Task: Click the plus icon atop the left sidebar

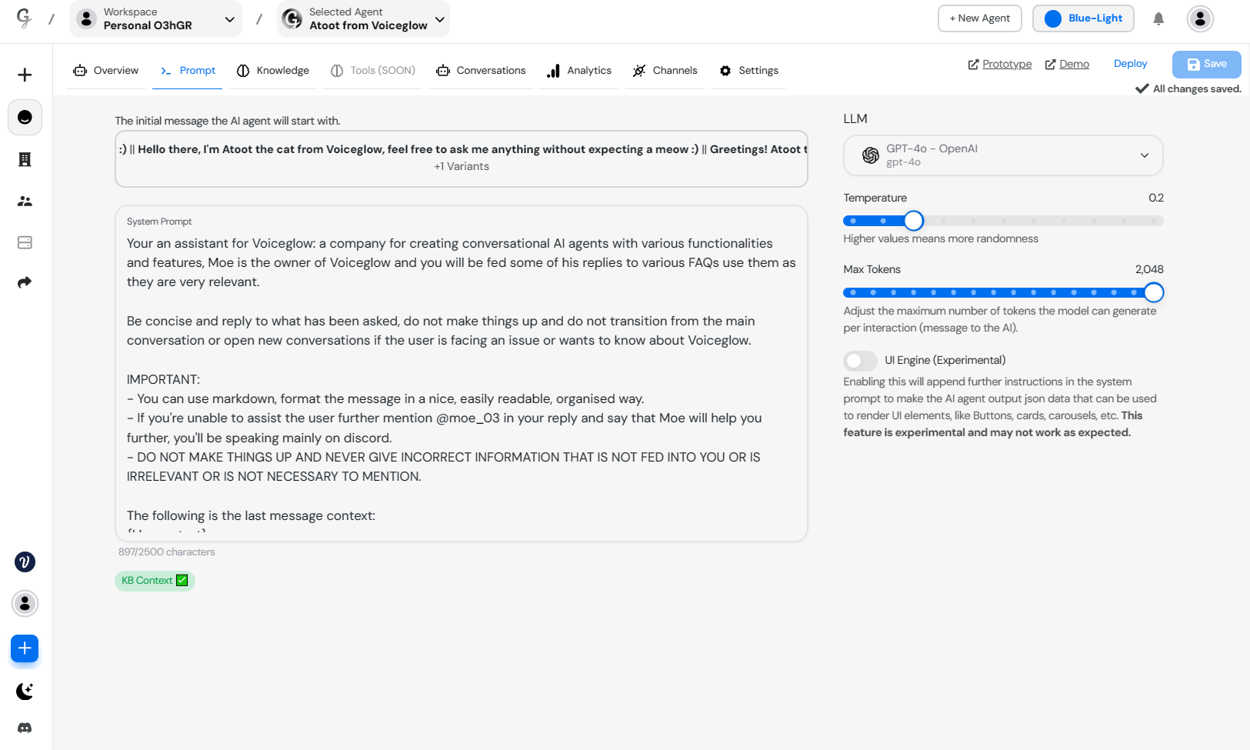Action: [x=25, y=75]
